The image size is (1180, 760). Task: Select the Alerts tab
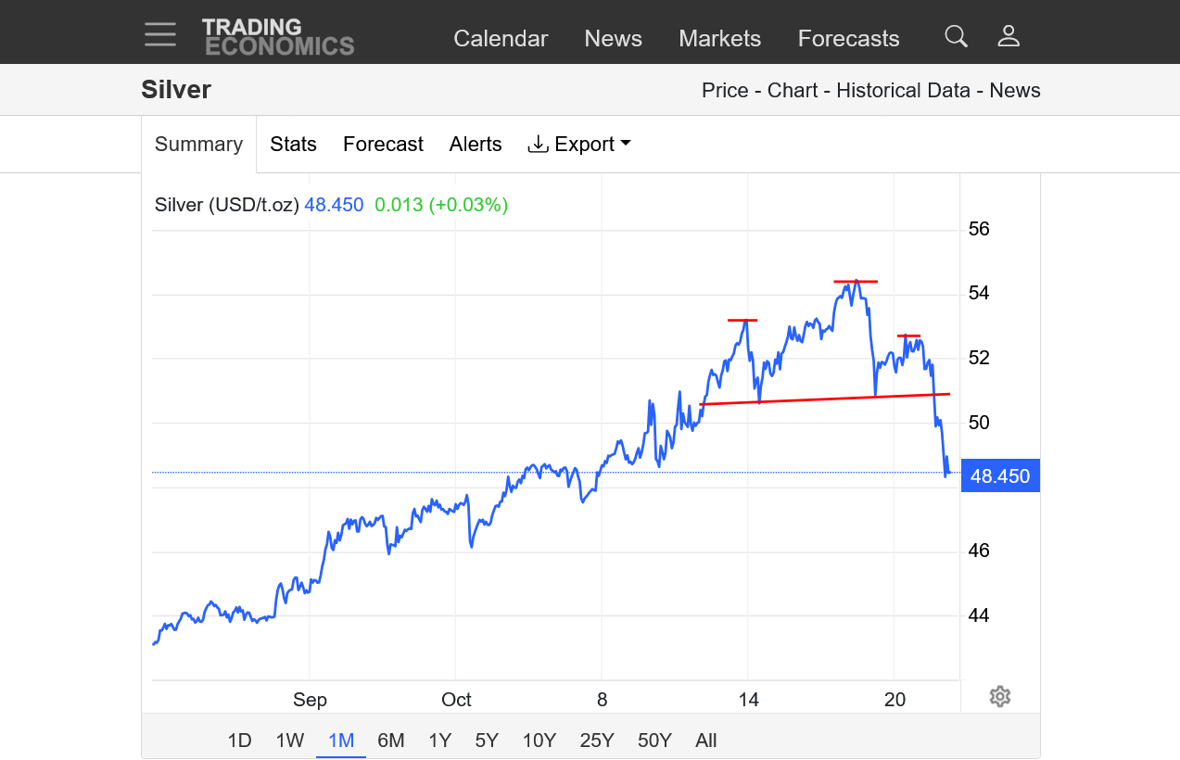tap(476, 145)
